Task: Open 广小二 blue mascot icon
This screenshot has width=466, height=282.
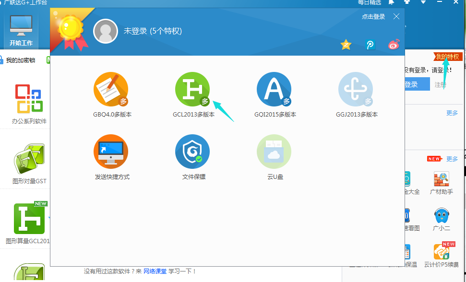Action: pyautogui.click(x=442, y=215)
